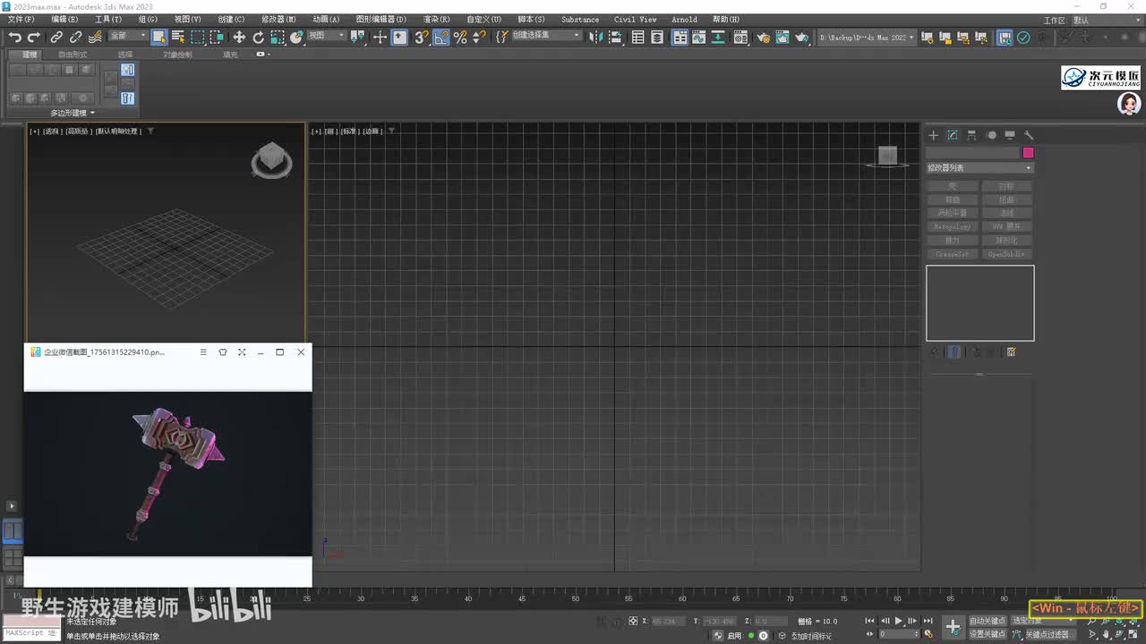Screen dimensions: 1146x644
Task: Switch to the Create command panel tab
Action: coord(933,135)
